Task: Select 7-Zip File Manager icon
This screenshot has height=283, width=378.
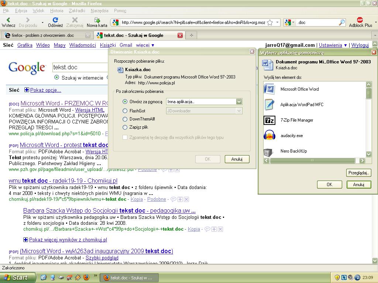Action: click(269, 120)
